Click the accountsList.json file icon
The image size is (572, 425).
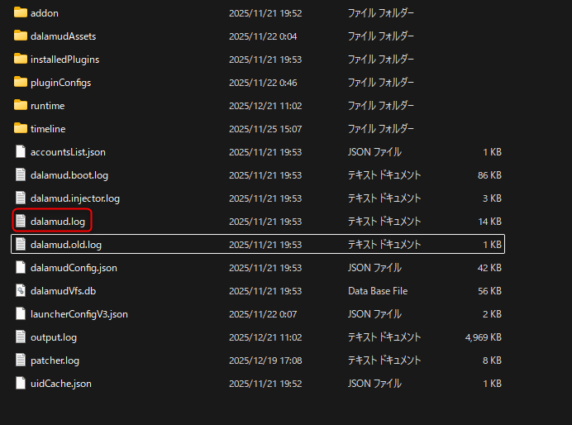pyautogui.click(x=21, y=152)
